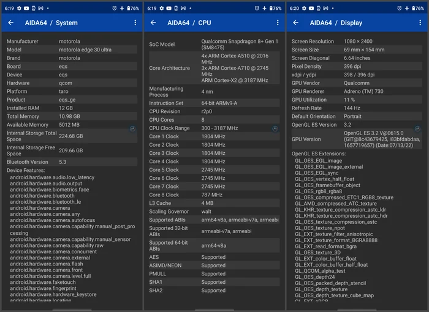Select the Instruction Set row

(214, 103)
